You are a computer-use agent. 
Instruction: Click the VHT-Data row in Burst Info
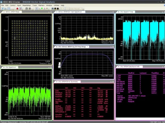click(x=141, y=91)
